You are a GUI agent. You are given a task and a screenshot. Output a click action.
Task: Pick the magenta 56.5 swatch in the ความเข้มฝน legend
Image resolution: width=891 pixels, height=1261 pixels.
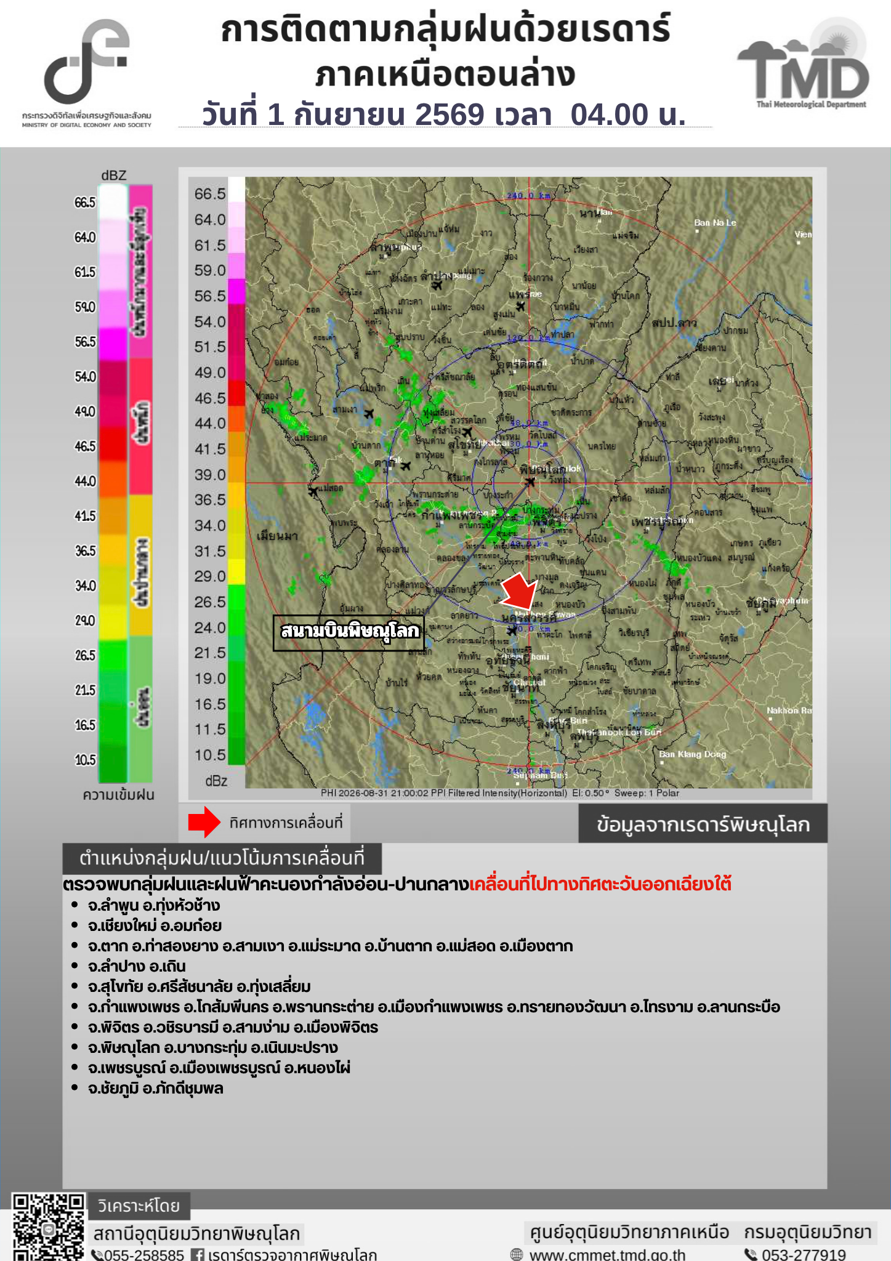(x=113, y=344)
